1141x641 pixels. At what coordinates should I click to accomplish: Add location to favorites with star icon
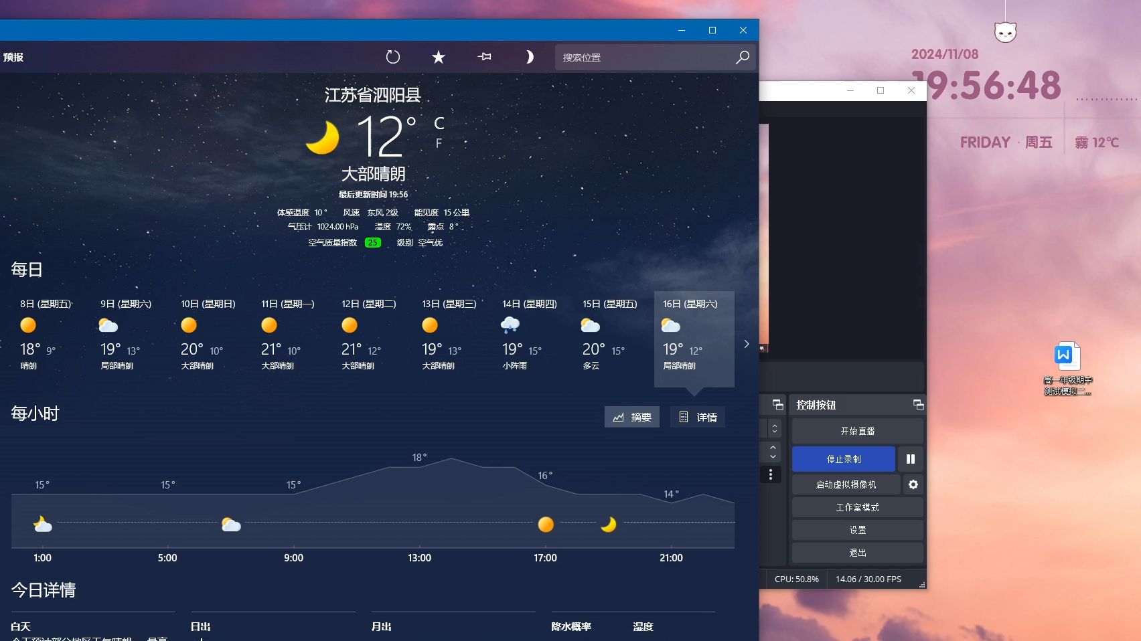(439, 57)
